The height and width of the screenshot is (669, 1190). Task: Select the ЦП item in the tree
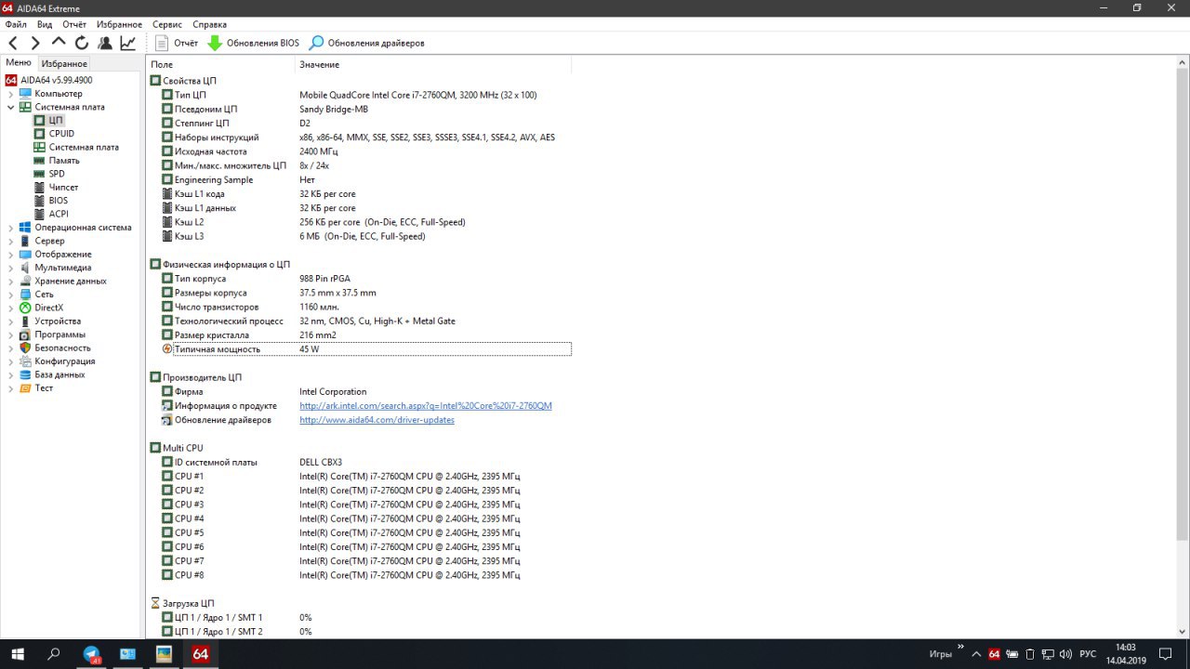click(x=56, y=121)
